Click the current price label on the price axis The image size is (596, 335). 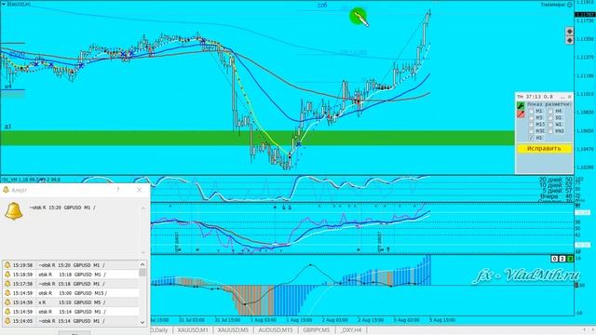click(585, 15)
